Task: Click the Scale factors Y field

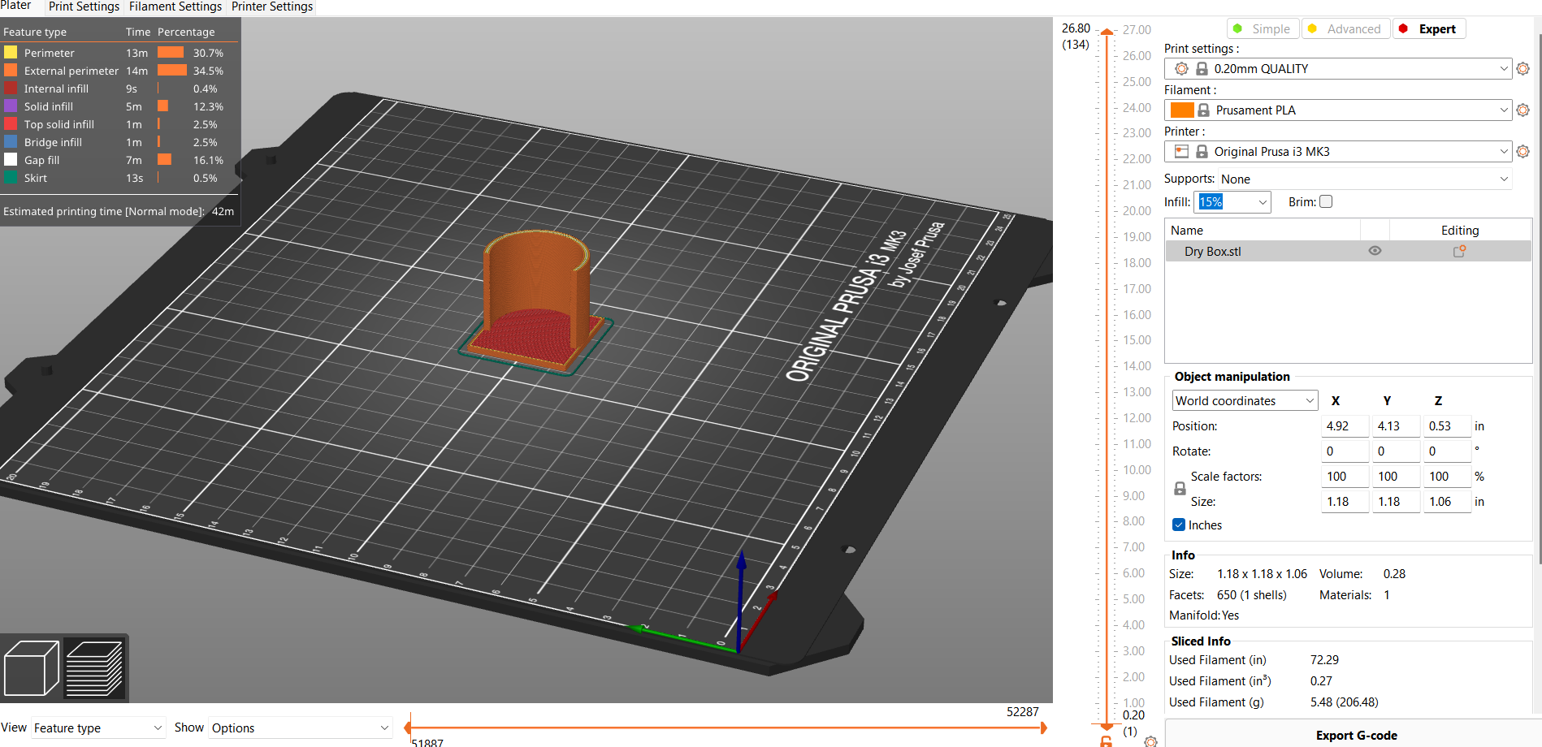Action: click(x=1397, y=477)
